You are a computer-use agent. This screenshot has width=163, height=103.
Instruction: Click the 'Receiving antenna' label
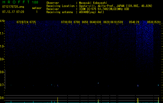coord(60,12)
